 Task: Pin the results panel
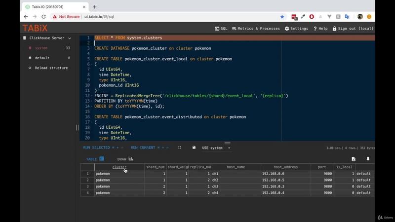coord(368,159)
